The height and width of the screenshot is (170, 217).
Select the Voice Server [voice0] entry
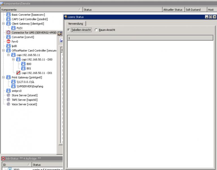(x=24, y=104)
